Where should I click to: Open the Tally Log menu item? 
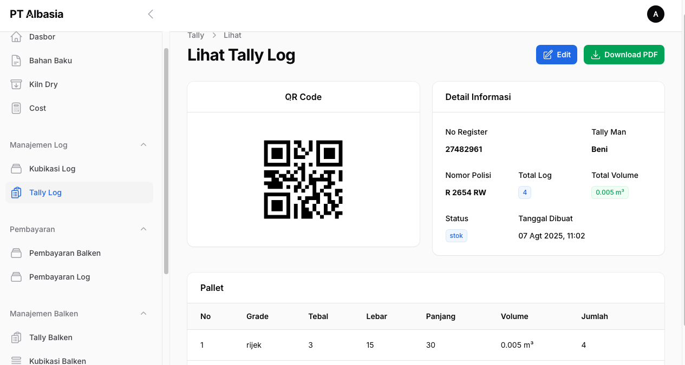pos(45,193)
